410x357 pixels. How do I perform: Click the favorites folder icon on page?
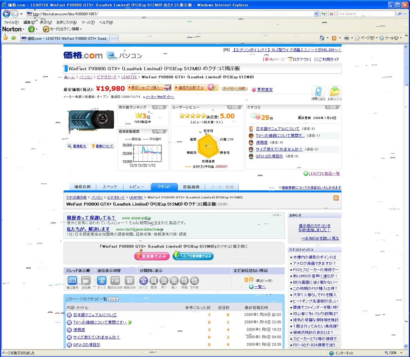pos(335,92)
